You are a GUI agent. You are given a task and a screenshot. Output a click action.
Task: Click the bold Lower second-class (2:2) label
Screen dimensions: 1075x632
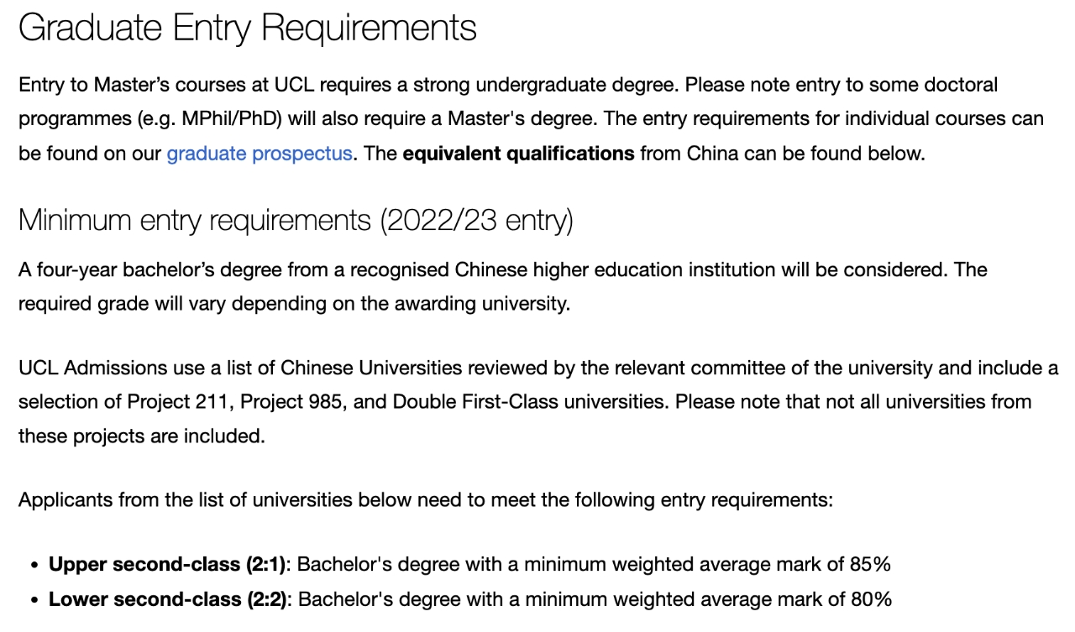pyautogui.click(x=168, y=599)
